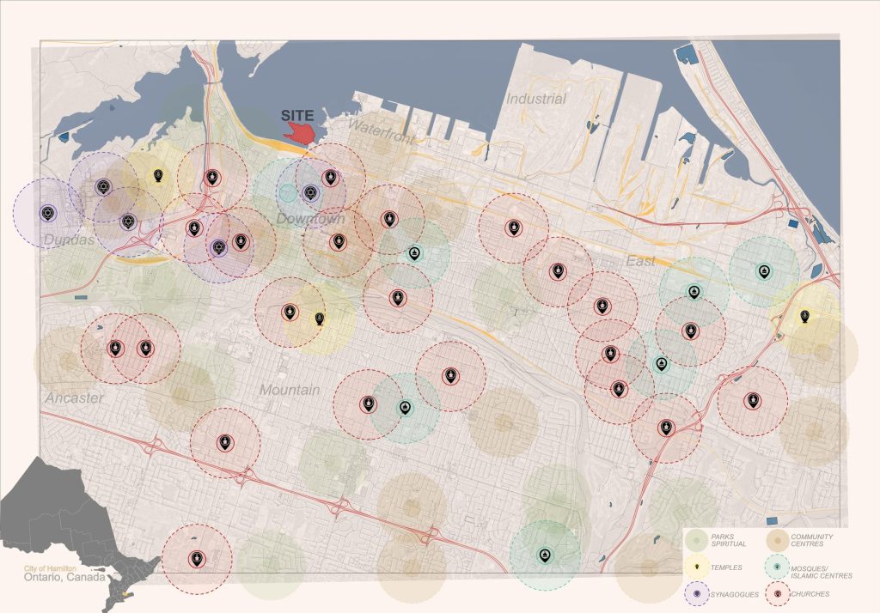Select the westernmost synagogue marker above Dundas label
880x613 pixels.
[48, 213]
